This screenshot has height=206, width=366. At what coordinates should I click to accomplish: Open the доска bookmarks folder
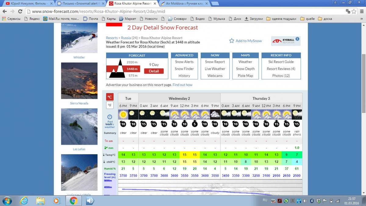pos(325,19)
